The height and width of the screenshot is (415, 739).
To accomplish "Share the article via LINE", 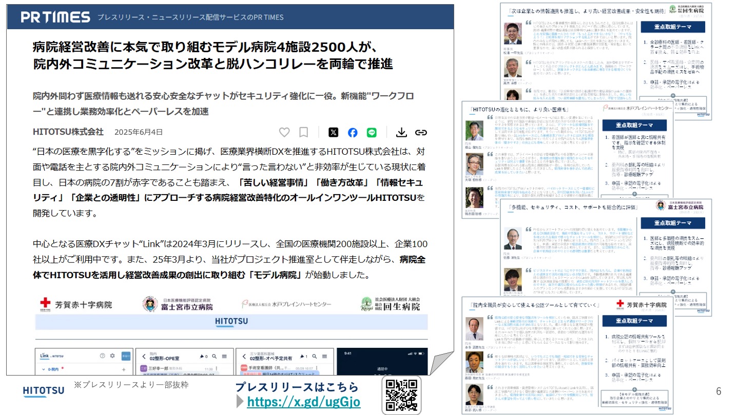I will pyautogui.click(x=372, y=132).
